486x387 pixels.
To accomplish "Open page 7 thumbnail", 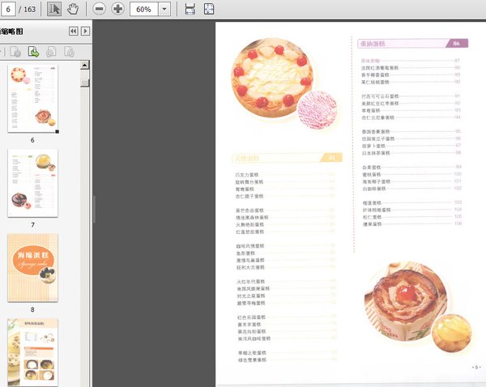I will (x=32, y=183).
